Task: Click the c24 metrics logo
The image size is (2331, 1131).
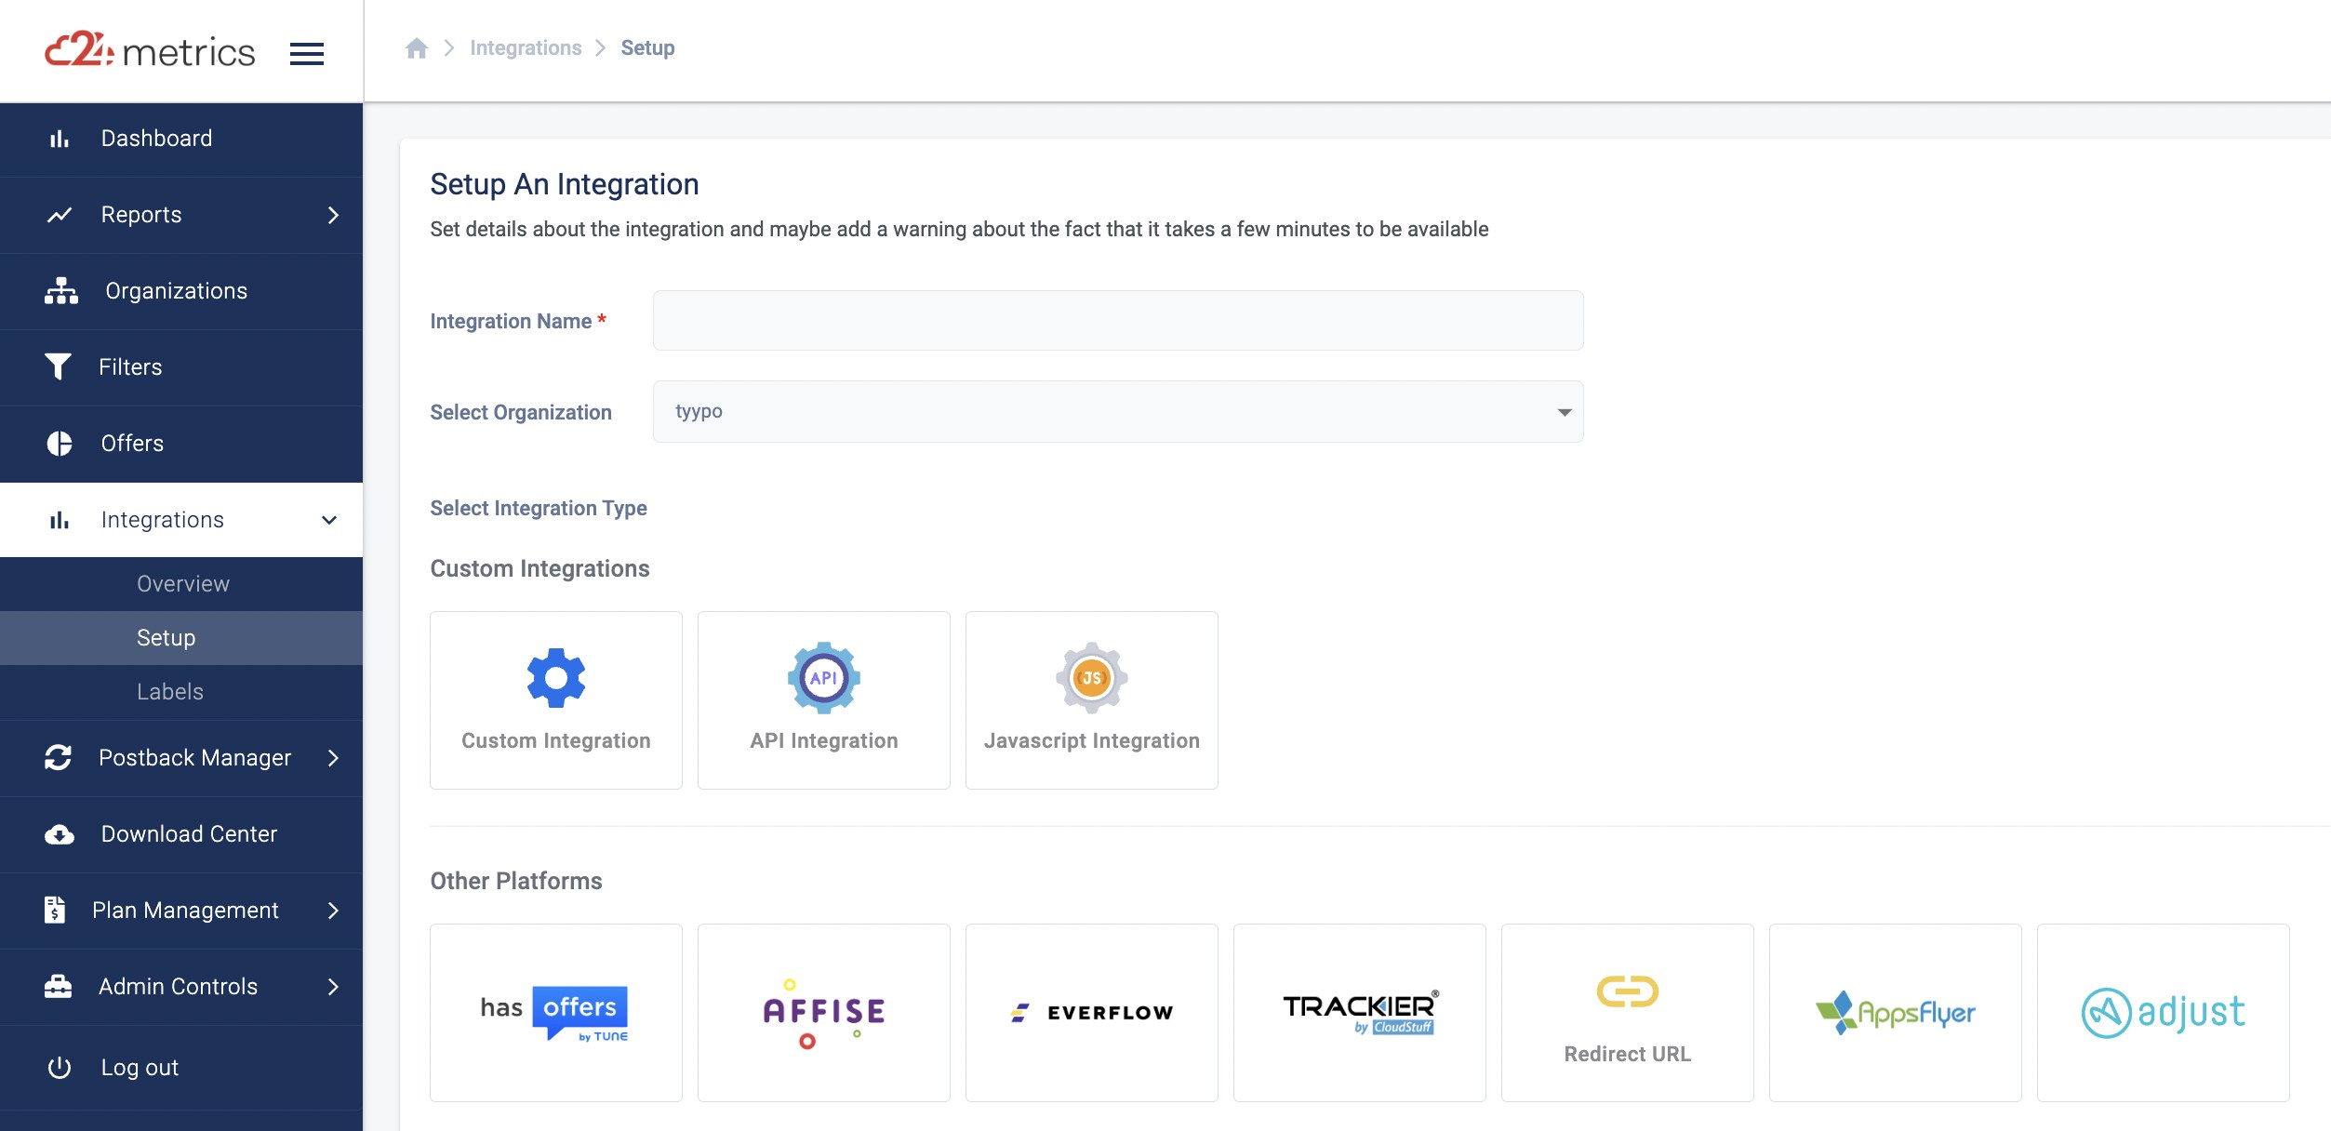Action: [x=149, y=51]
